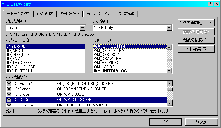Click the message list scrollbar thumb
The height and width of the screenshot is (128, 221).
tap(169, 60)
